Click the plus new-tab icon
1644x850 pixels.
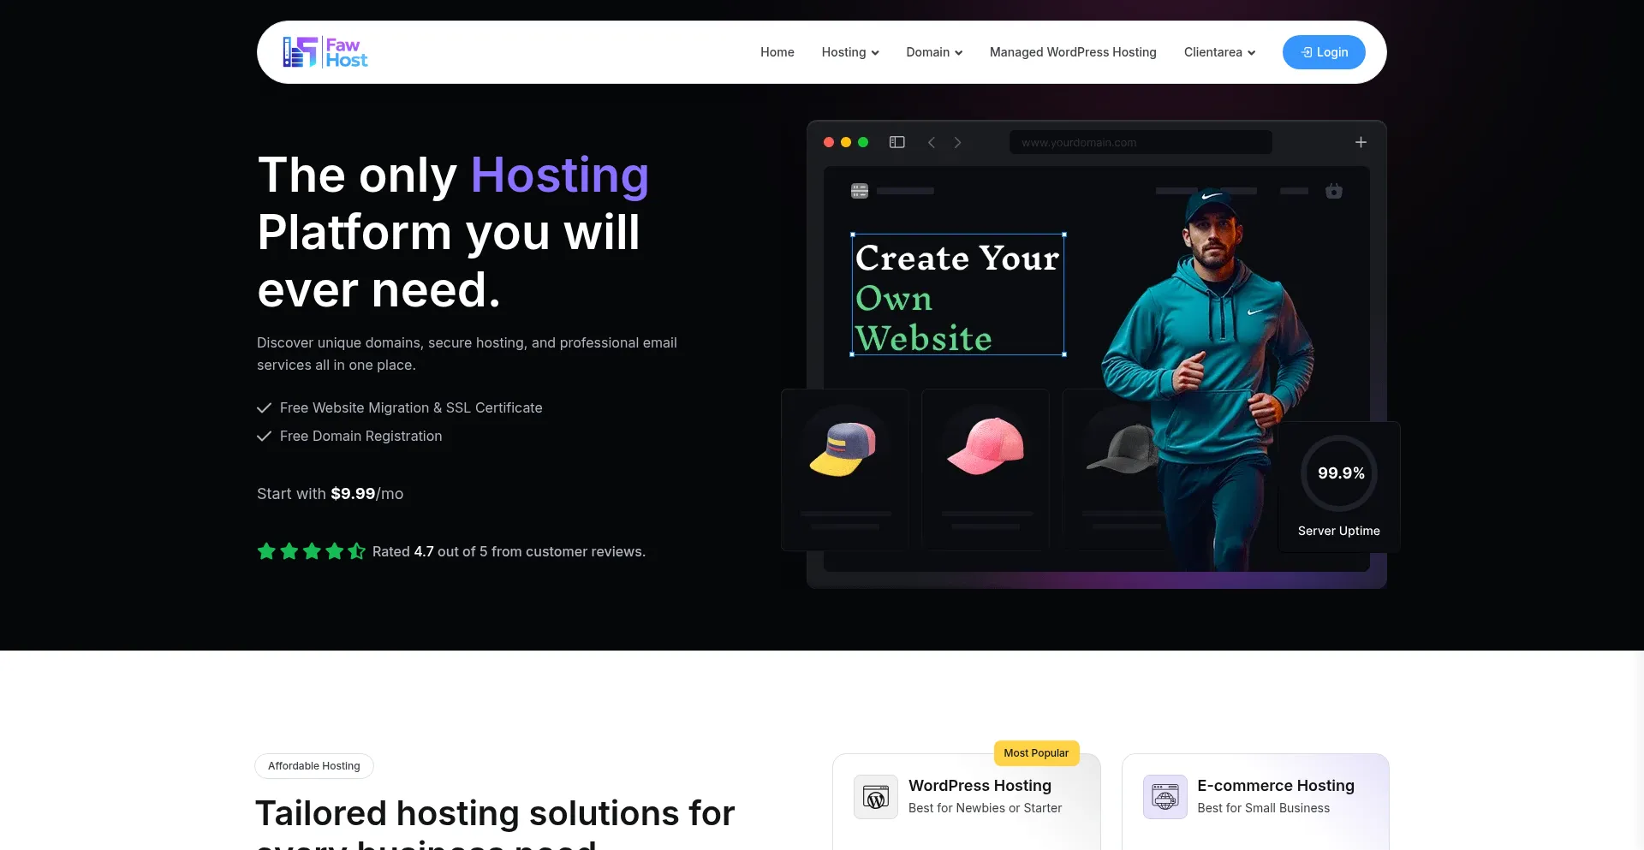point(1361,142)
